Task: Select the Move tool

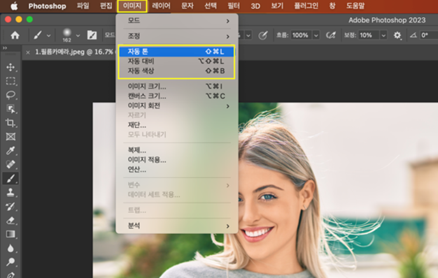Action: pyautogui.click(x=11, y=67)
